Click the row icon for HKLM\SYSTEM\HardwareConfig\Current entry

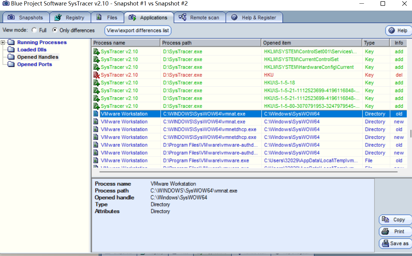(96, 67)
